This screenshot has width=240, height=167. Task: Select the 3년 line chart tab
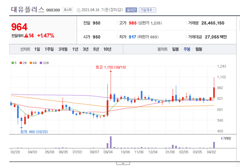[86, 49]
